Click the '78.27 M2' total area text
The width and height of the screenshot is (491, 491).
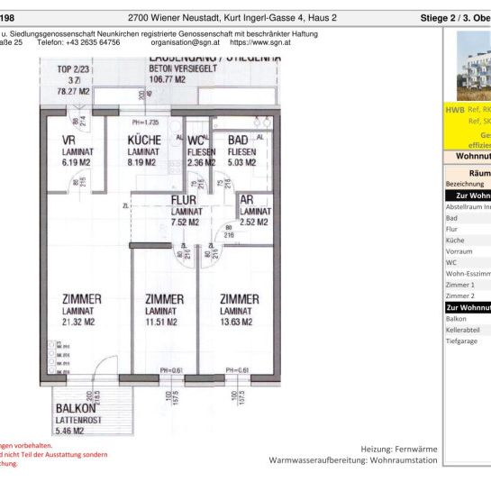click(x=73, y=91)
